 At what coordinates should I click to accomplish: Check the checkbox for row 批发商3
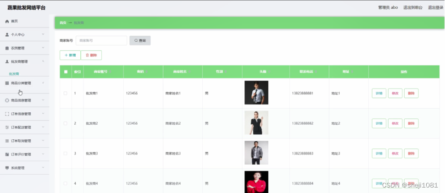66,153
